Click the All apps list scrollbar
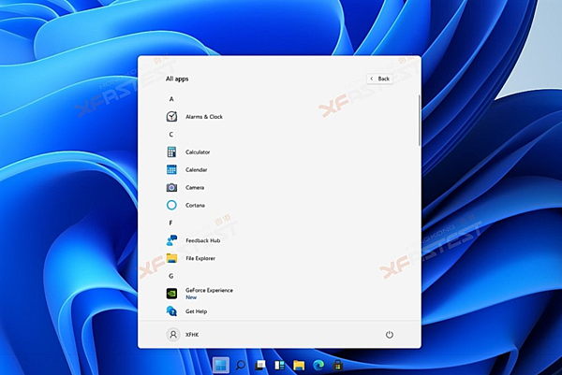 pos(420,121)
